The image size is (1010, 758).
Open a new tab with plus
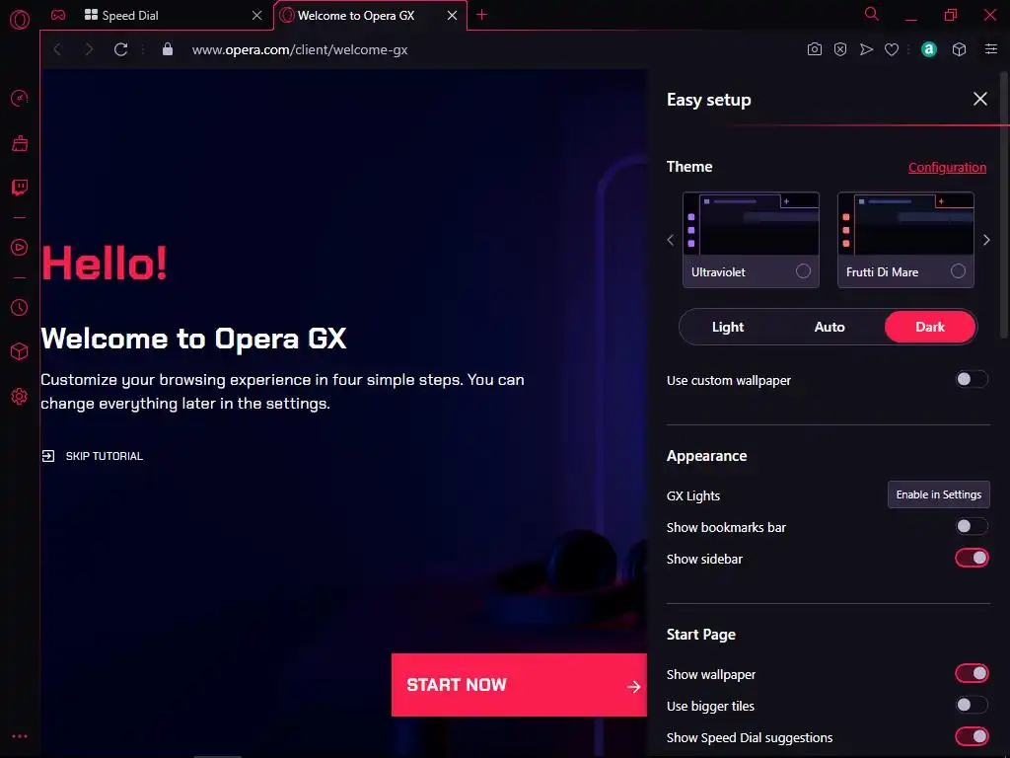(x=481, y=15)
